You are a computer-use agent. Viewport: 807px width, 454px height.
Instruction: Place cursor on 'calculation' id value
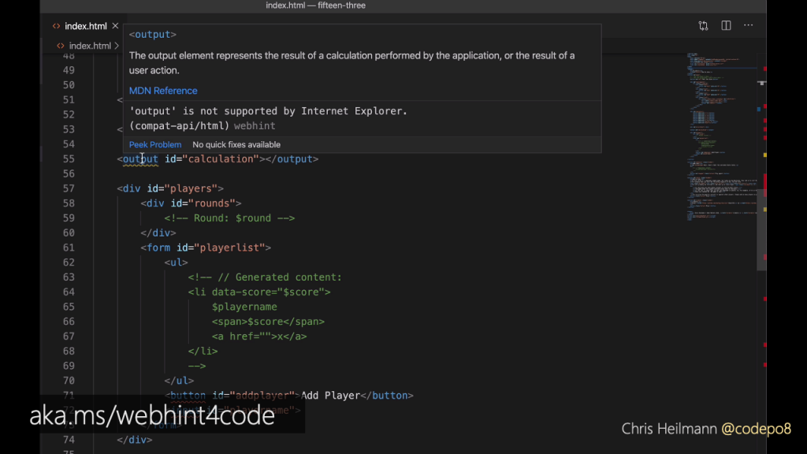pos(221,159)
